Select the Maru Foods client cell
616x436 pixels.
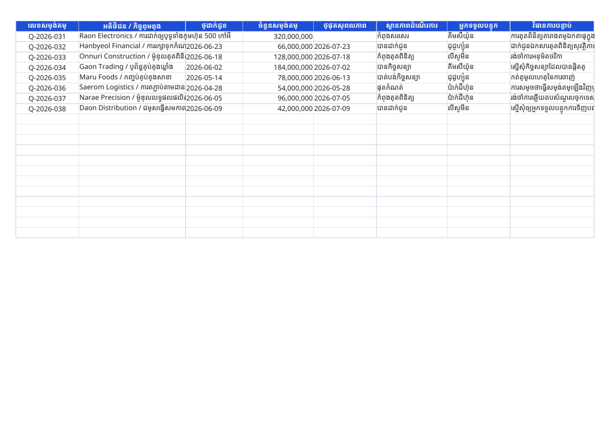click(132, 78)
